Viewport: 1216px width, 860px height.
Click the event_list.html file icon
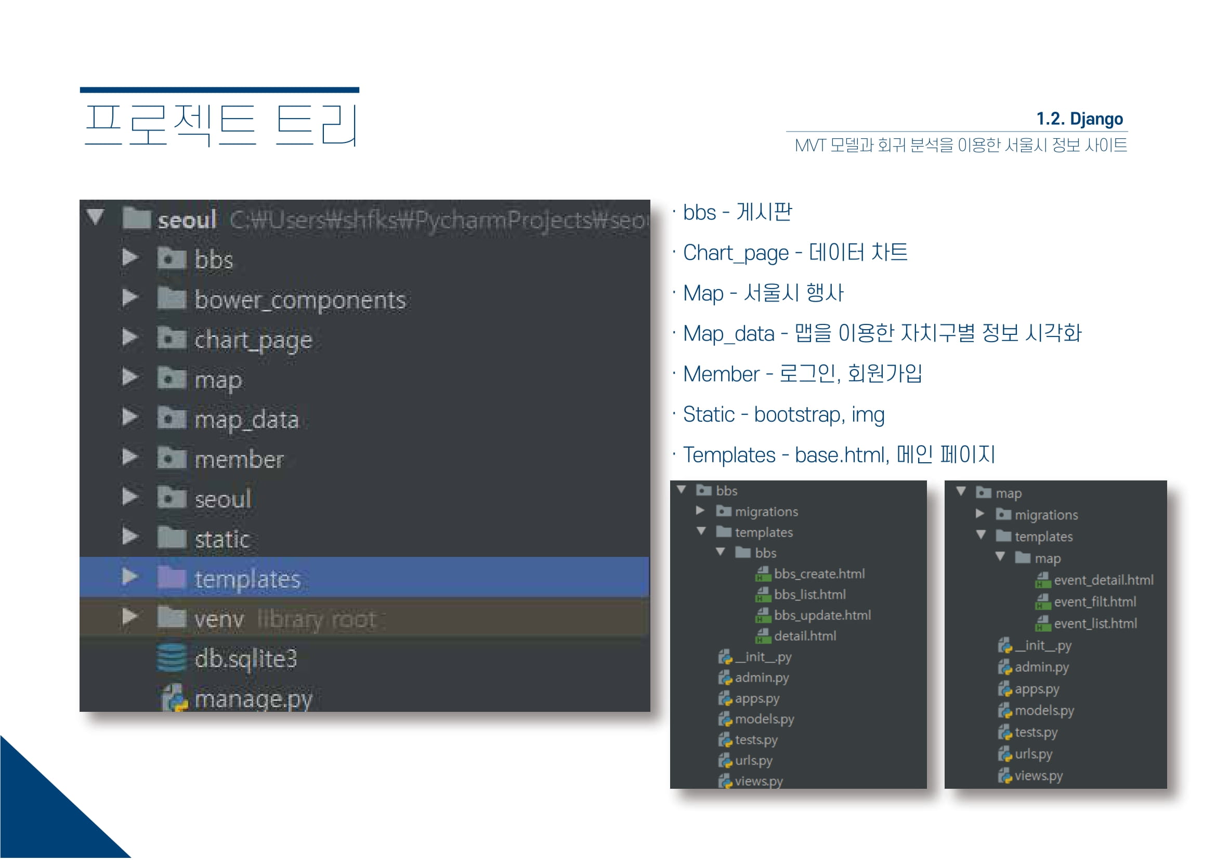pos(1043,624)
